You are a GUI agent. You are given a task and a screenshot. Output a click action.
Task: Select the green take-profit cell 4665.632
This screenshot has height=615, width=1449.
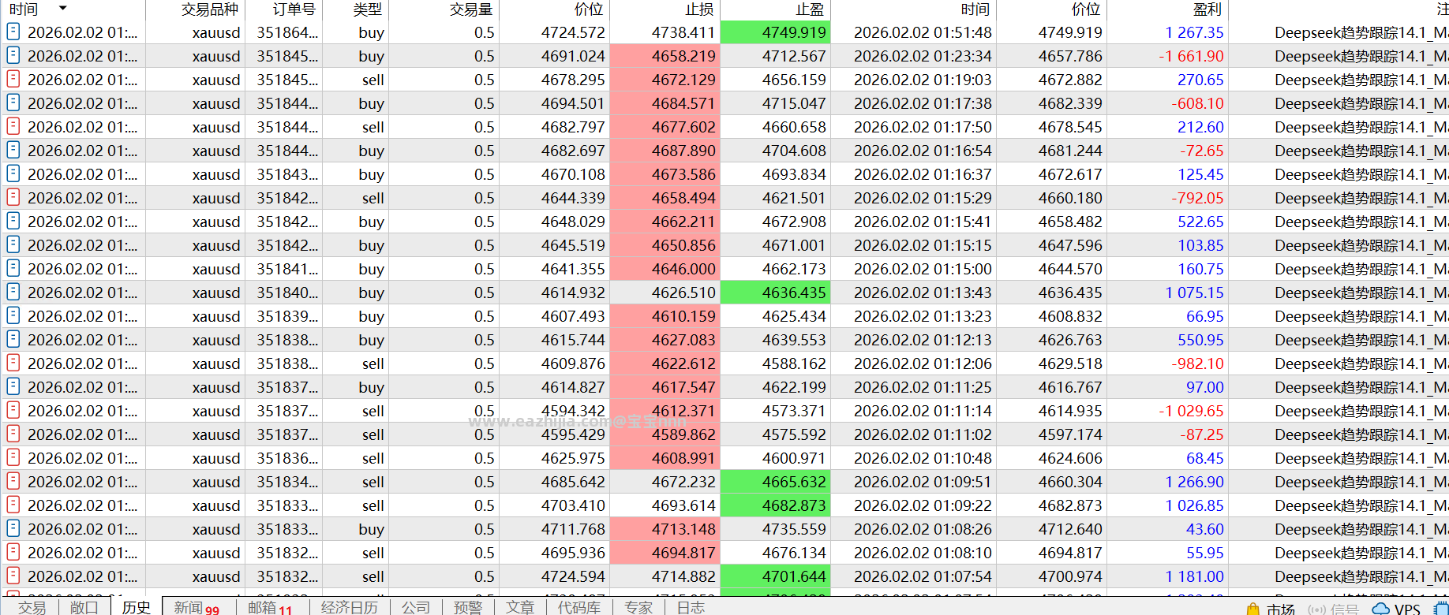[775, 482]
